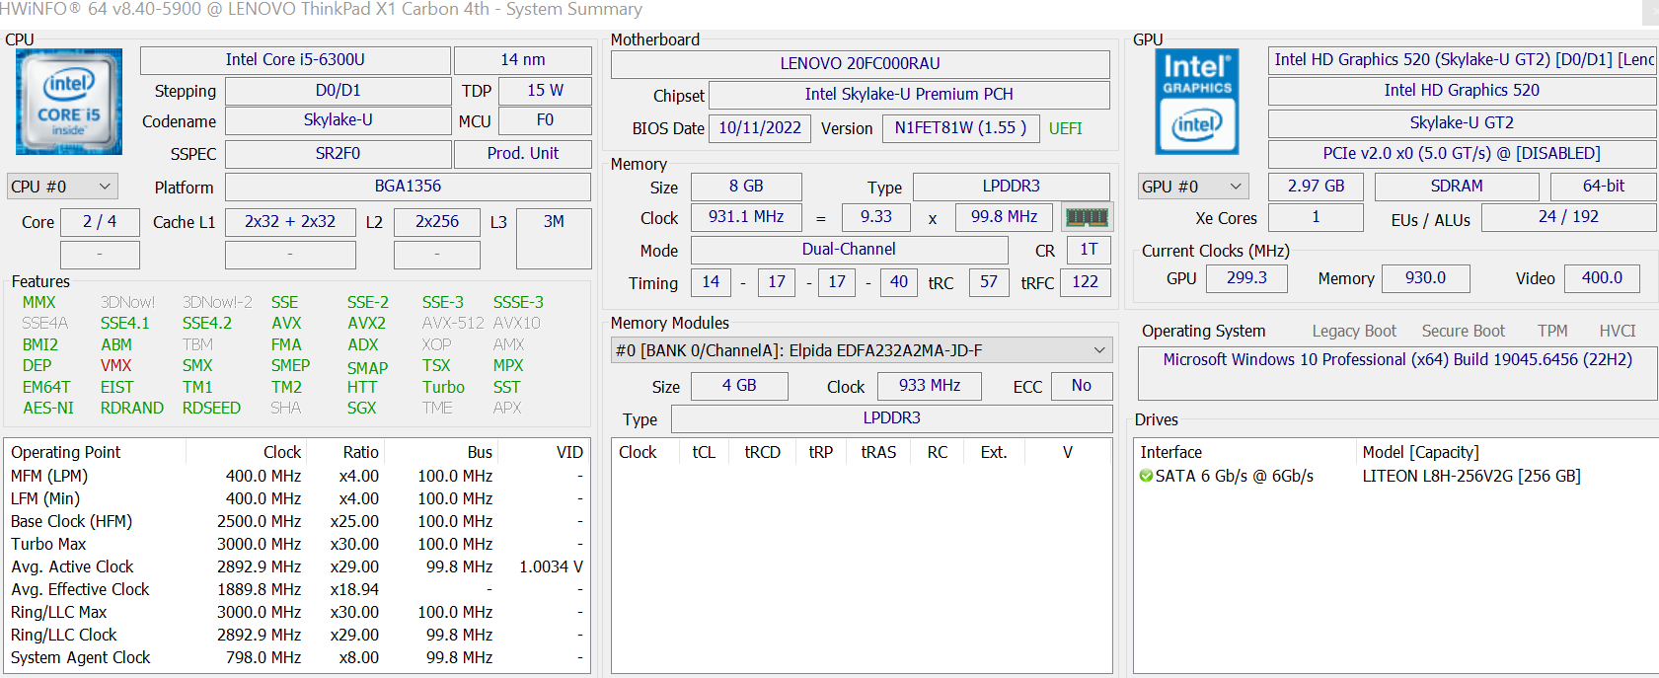Click the BIOS version N1FET81W field

coord(960,128)
